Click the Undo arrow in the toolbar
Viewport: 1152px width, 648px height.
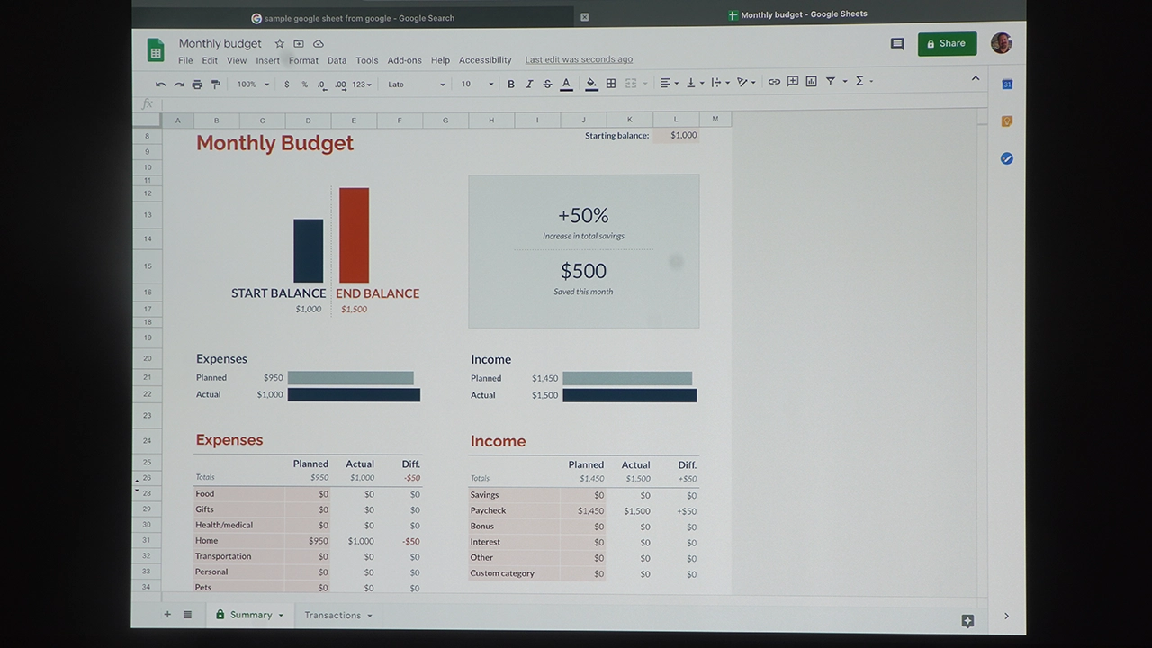[x=160, y=85]
